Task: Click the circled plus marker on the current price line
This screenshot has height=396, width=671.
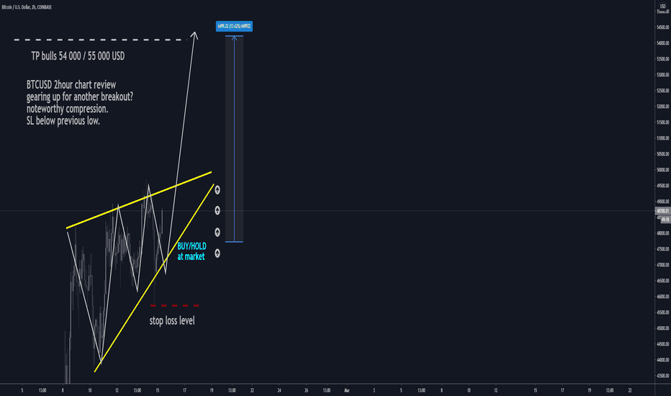Action: click(x=217, y=210)
